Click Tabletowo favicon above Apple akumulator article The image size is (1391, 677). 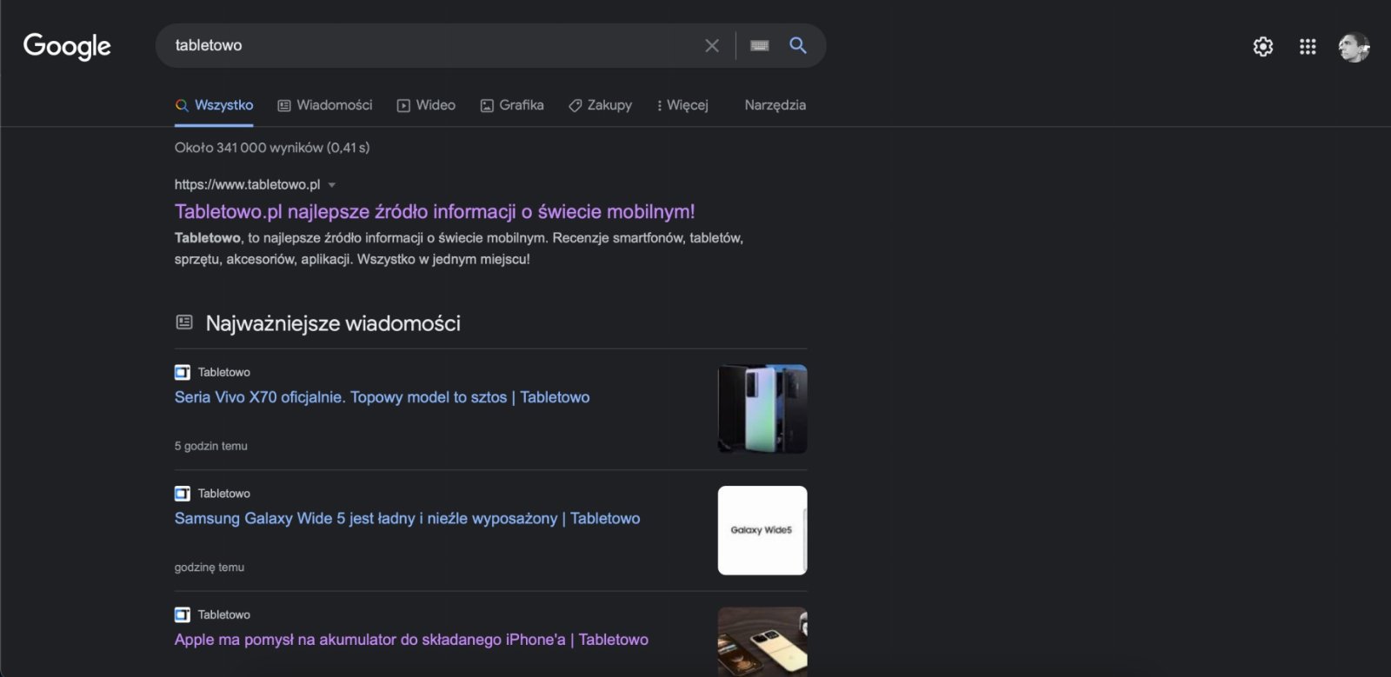click(x=183, y=615)
